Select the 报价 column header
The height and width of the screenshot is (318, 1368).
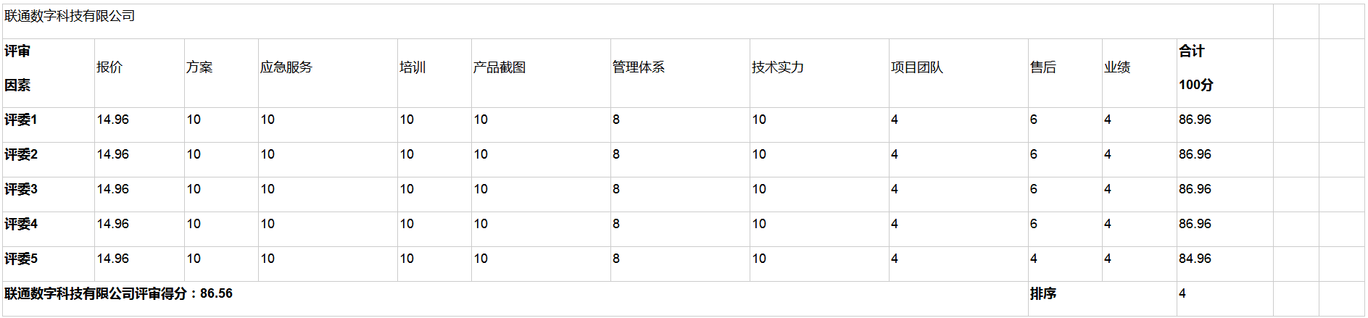[x=109, y=67]
